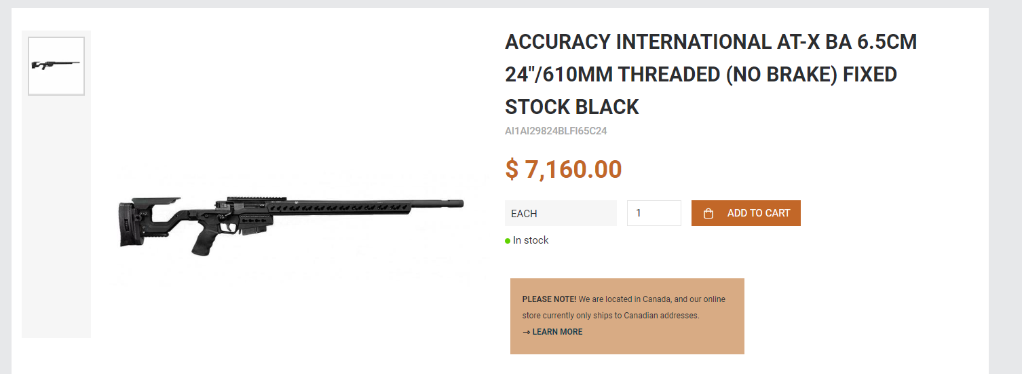1022x374 pixels.
Task: Select the rifle thumbnail in the gallery strip
Action: click(x=56, y=66)
